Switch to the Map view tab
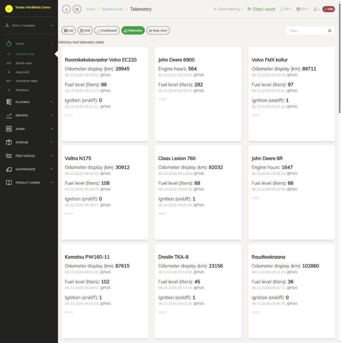The image size is (341, 343). (x=158, y=30)
